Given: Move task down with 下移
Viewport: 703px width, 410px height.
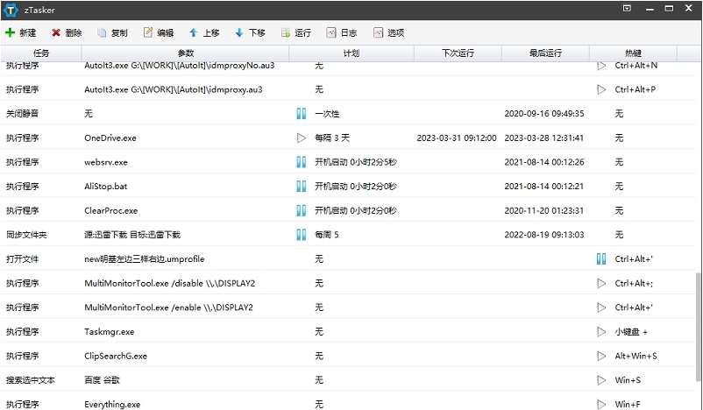Looking at the screenshot, I should coord(250,32).
